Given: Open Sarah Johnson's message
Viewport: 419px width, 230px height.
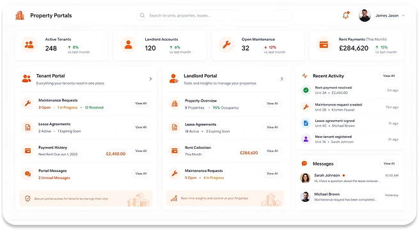Looking at the screenshot, I should click(x=349, y=178).
